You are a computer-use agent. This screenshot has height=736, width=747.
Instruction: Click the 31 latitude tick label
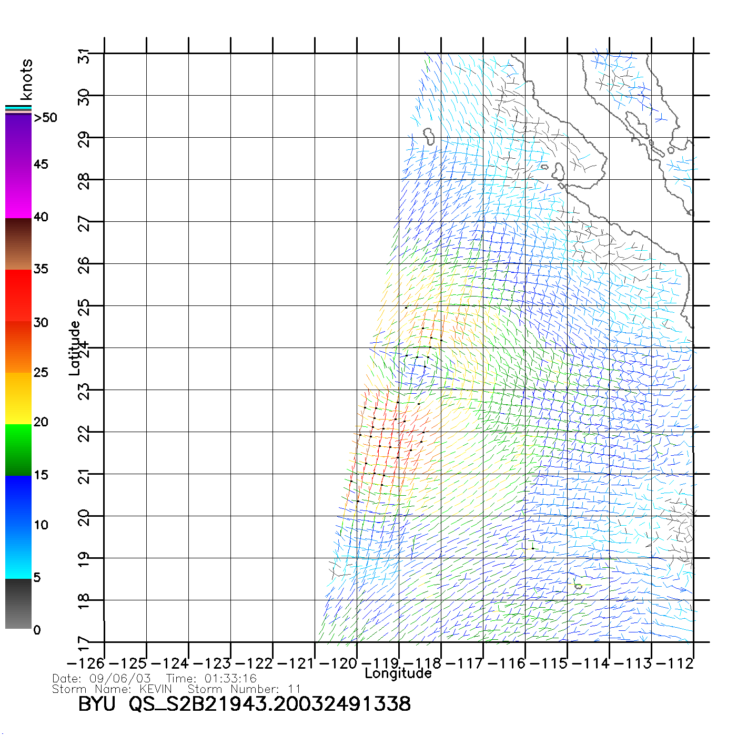coord(84,56)
